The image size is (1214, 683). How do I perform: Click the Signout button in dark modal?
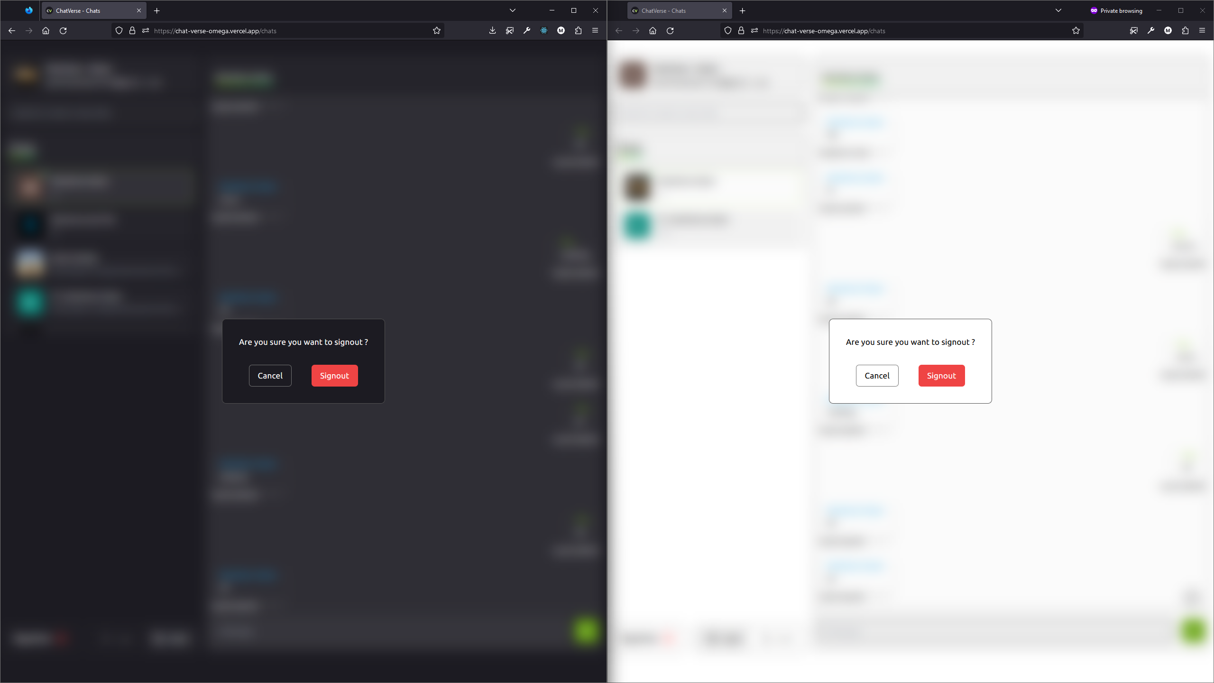coord(334,375)
